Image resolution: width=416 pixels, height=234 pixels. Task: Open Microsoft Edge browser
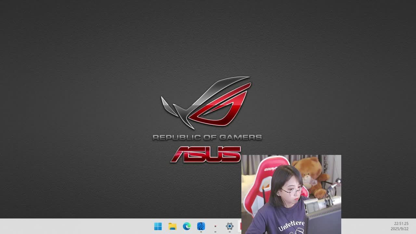187,227
